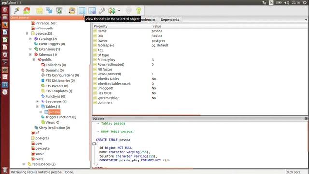Open the trash at the launcher bottom
Screen dimensions: 309x174
5,170
